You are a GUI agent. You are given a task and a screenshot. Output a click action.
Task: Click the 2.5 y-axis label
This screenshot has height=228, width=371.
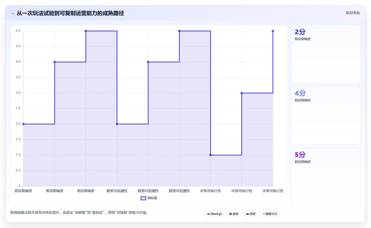[18, 108]
